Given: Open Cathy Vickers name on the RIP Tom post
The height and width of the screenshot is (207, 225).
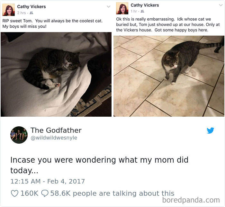Looking at the screenshot, I should (32, 7).
